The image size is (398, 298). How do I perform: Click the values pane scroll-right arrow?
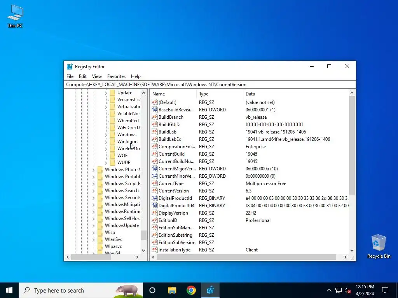(x=345, y=257)
